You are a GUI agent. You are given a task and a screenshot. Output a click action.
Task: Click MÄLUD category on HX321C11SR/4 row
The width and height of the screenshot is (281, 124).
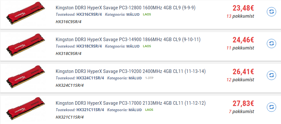(x=135, y=110)
